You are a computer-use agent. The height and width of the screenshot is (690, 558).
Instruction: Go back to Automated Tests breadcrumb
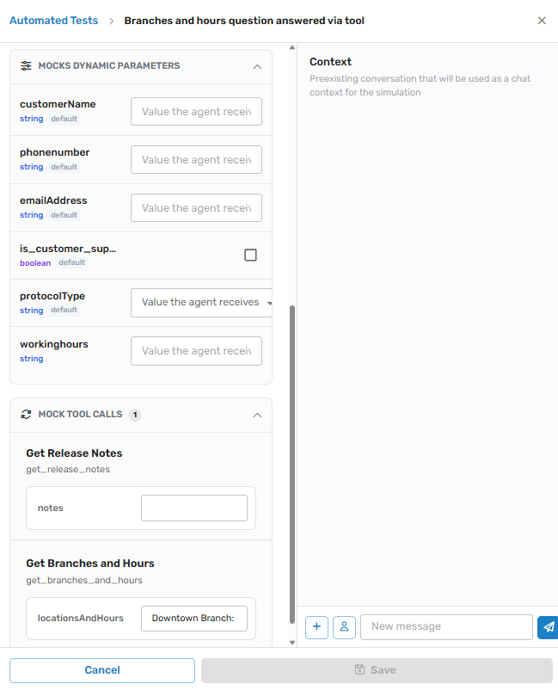[53, 21]
